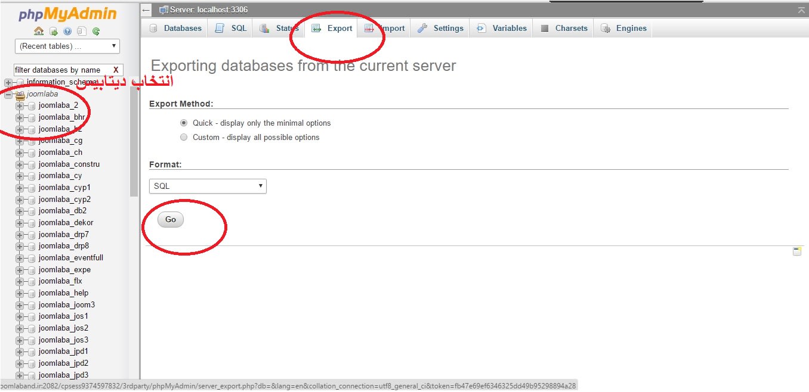Clear the database filter with the X button

[117, 69]
